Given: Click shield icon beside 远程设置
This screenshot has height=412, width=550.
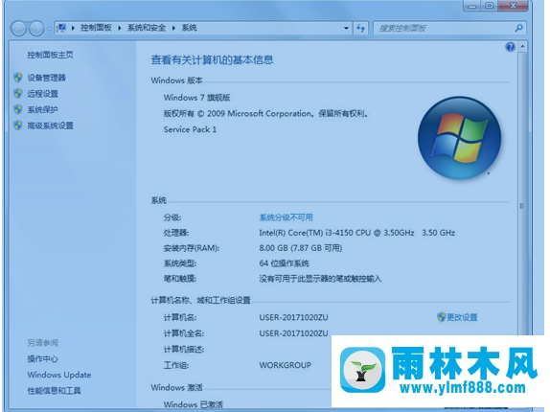Looking at the screenshot, I should tap(18, 93).
